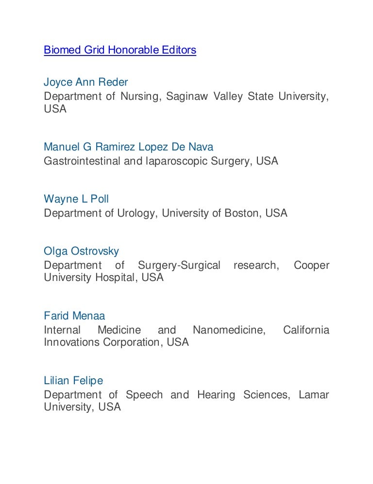Image resolution: width=373 pixels, height=484 pixels.
Task: Click the word Speech in Lilian Felipe's affiliation
Action: (144, 395)
